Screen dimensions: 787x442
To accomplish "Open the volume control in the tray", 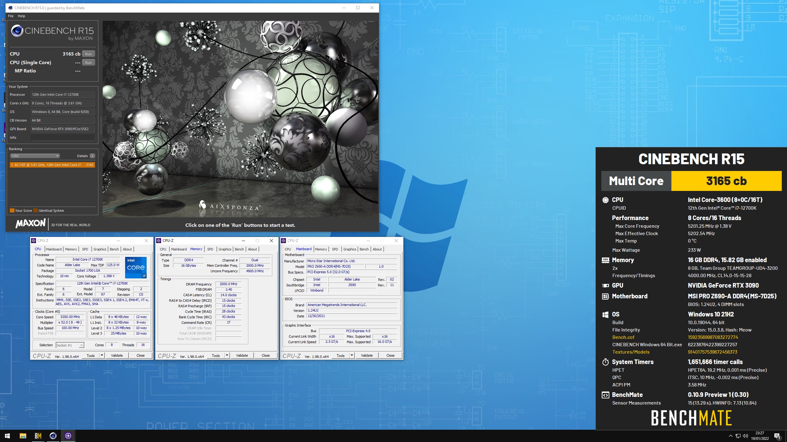I will 745,436.
